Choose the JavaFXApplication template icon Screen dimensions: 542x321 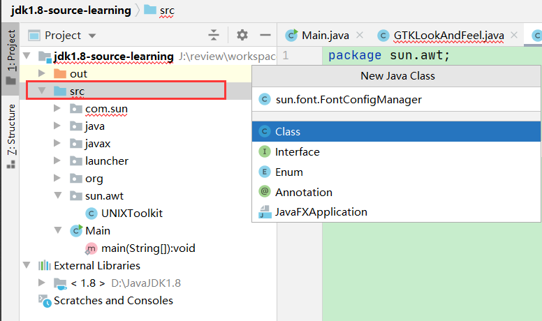tap(265, 212)
